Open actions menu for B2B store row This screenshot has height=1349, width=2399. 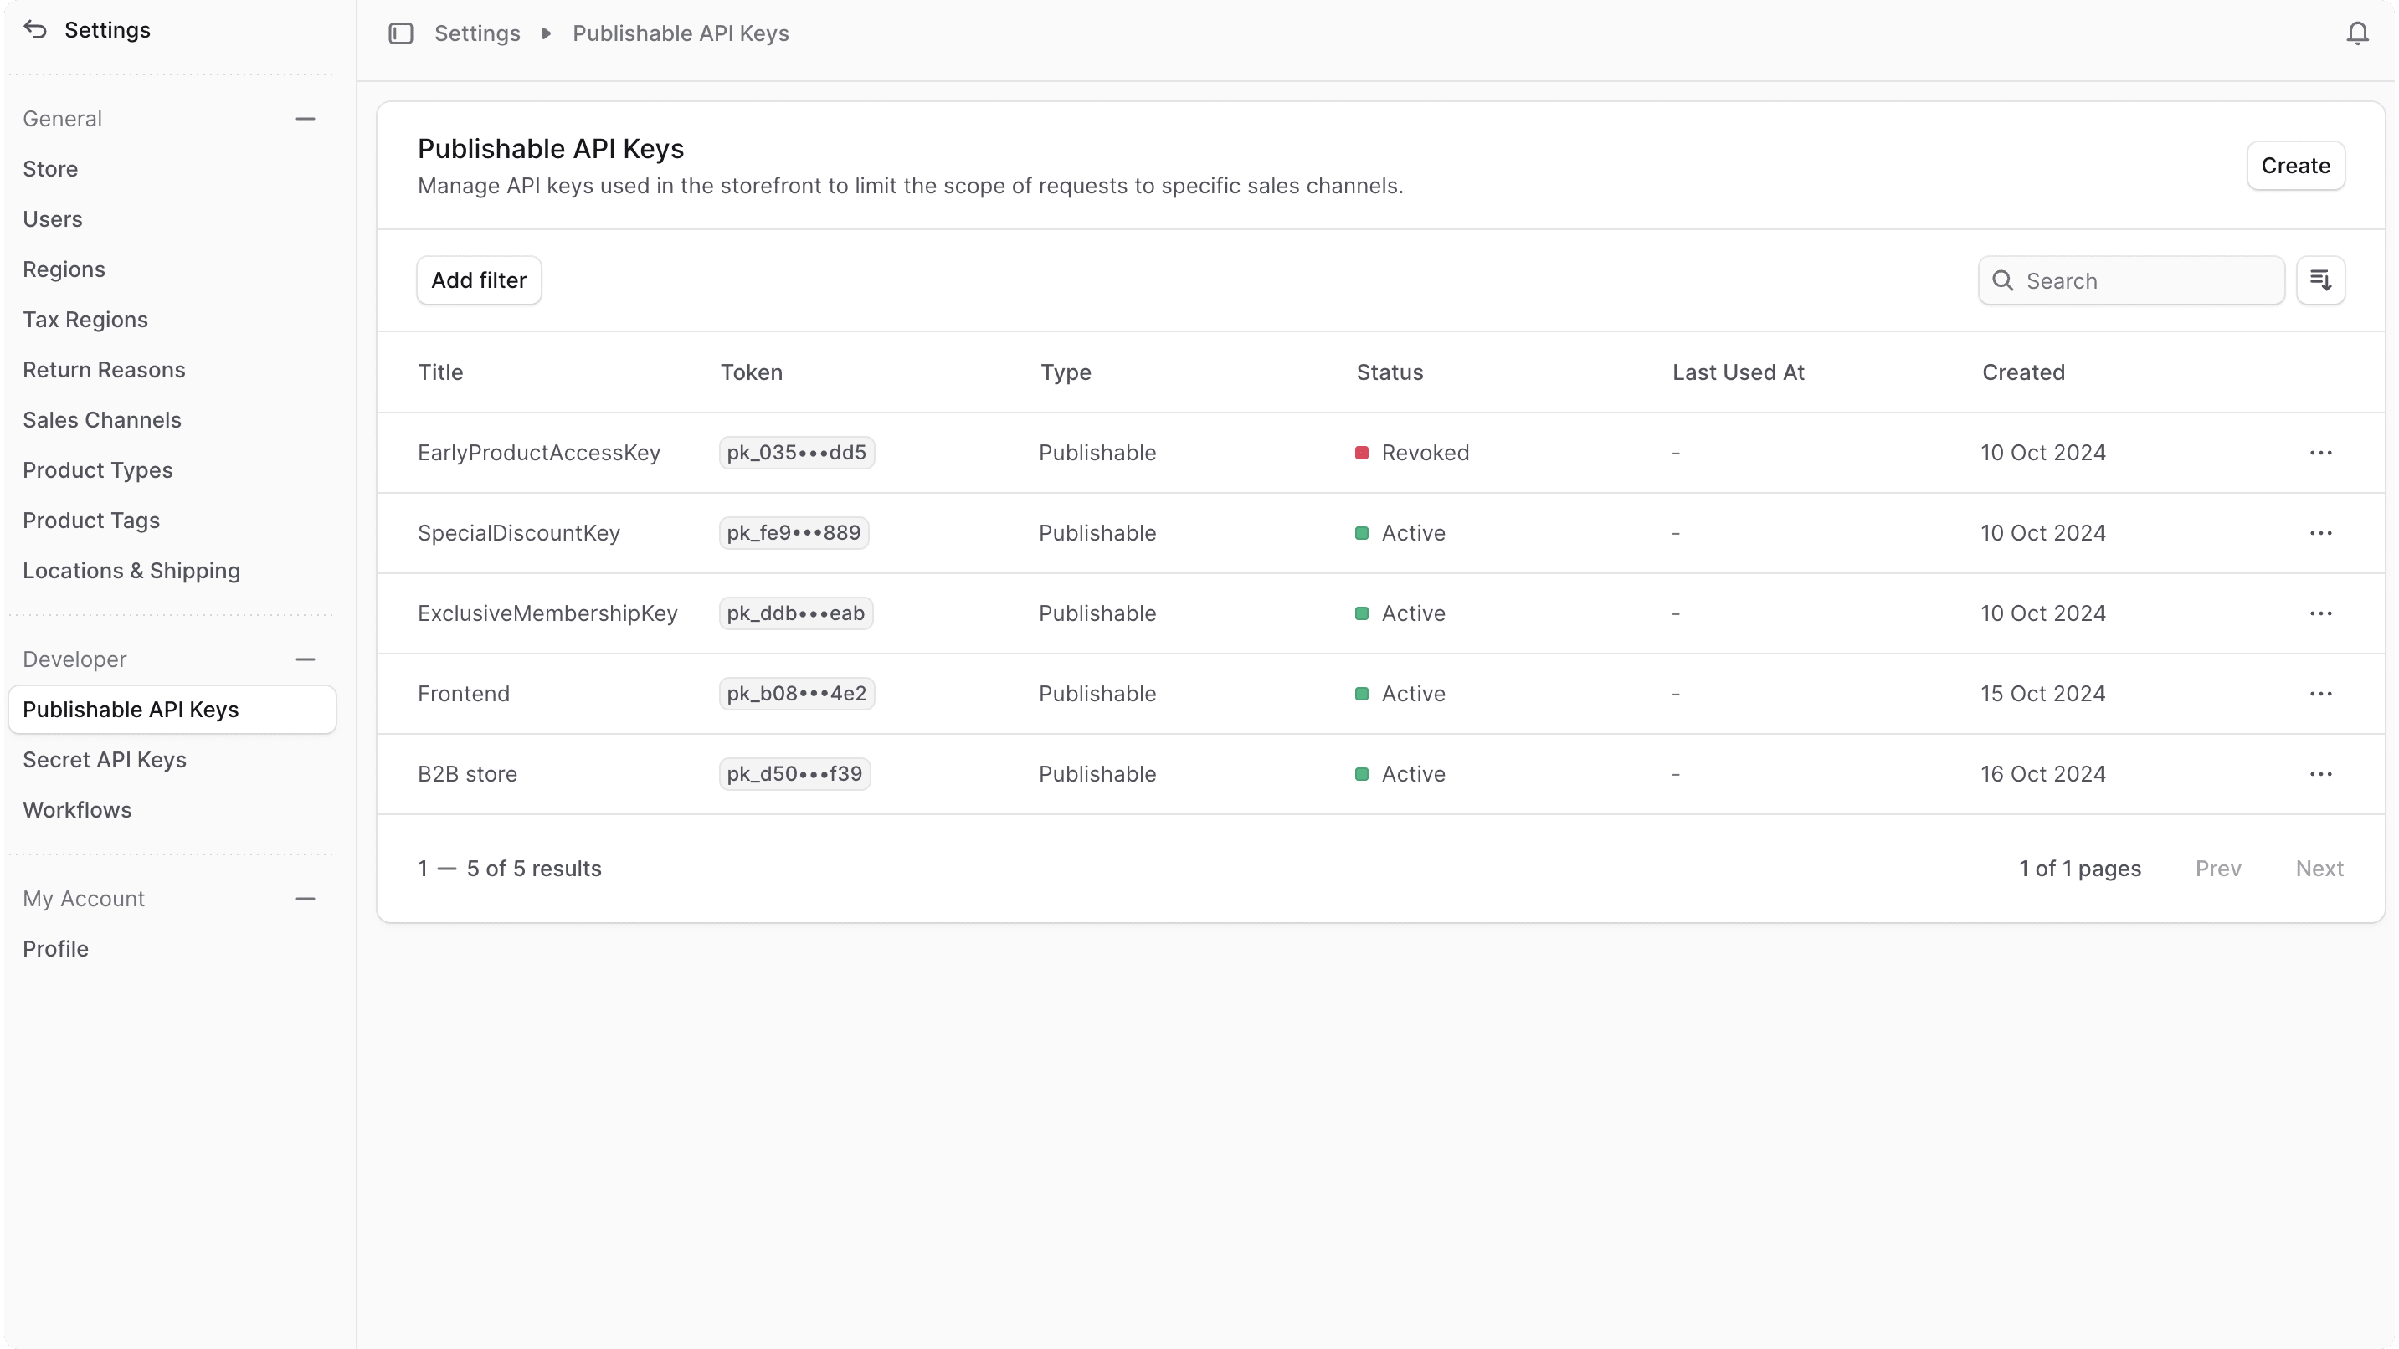(2319, 773)
